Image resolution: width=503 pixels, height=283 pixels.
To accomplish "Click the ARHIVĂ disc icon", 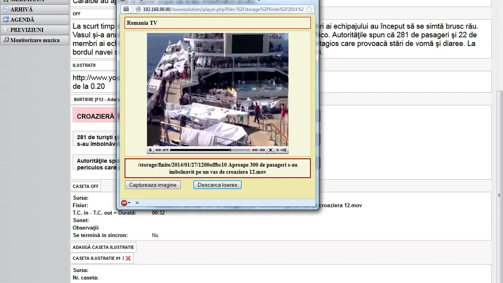I will pyautogui.click(x=6, y=9).
